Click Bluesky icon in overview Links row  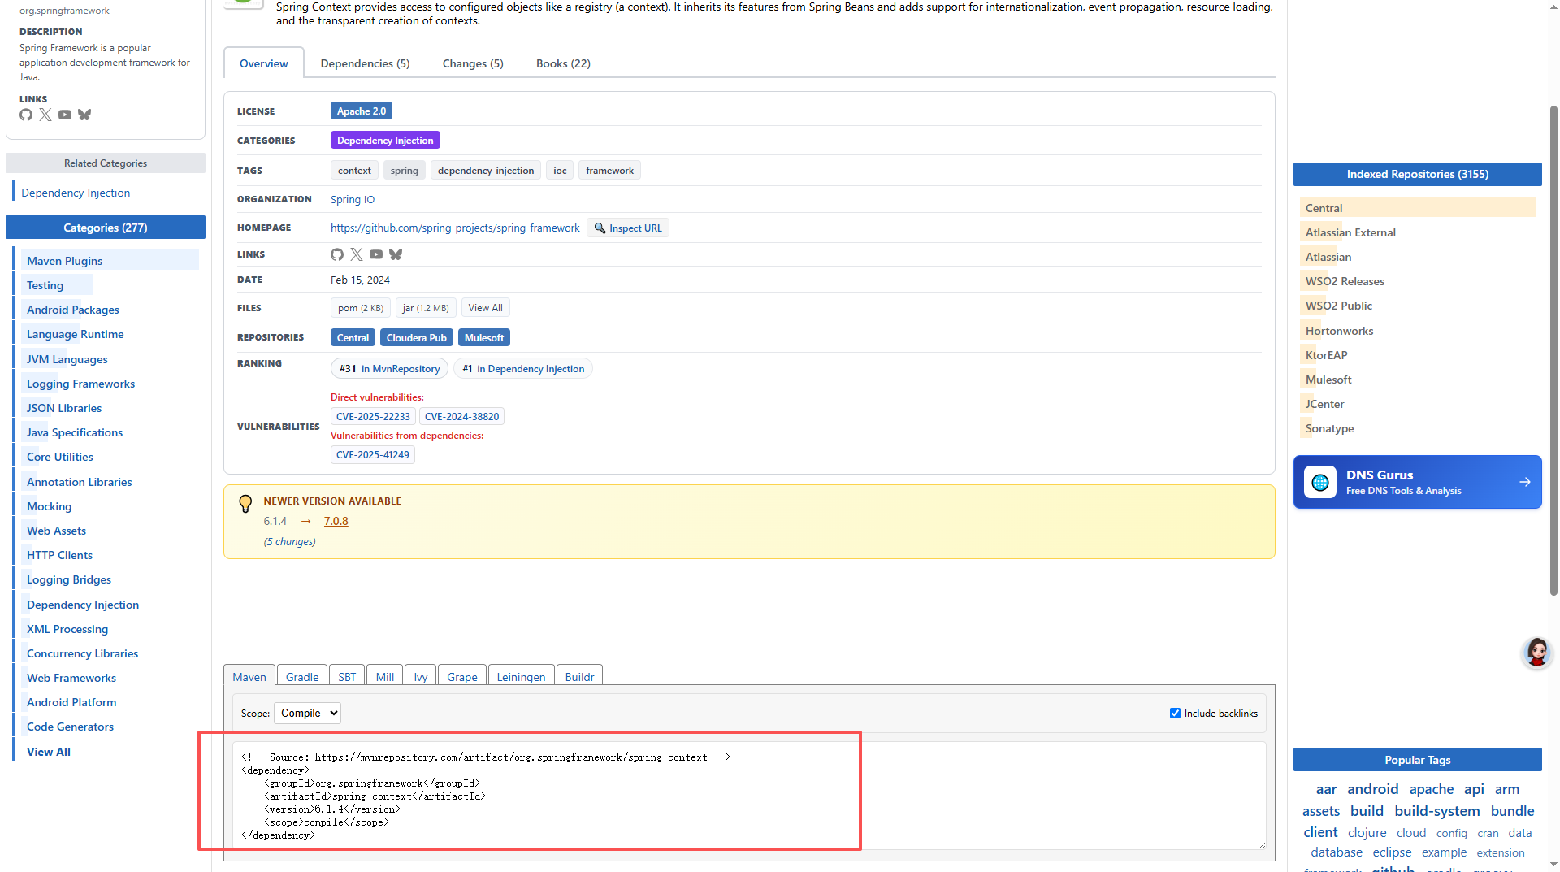396,254
